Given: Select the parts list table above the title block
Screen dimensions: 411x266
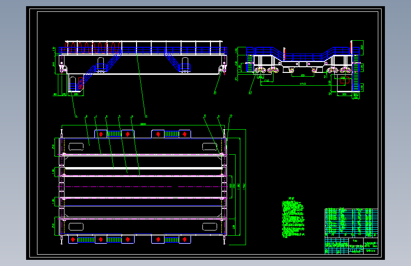Looking at the screenshot, I should 351,223.
